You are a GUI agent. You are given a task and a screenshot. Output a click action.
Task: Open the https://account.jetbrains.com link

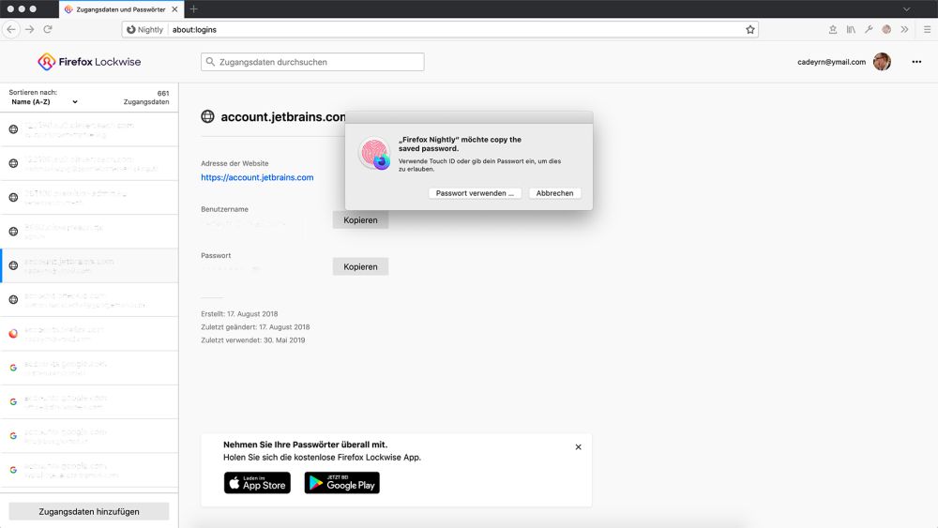click(257, 177)
